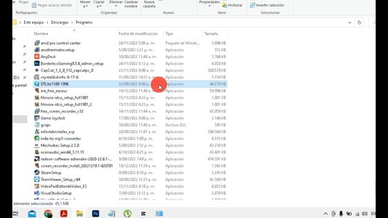Select the CapCut_1_2_0_112_capcutpc_0 icon
388x218 pixels.
point(37,70)
